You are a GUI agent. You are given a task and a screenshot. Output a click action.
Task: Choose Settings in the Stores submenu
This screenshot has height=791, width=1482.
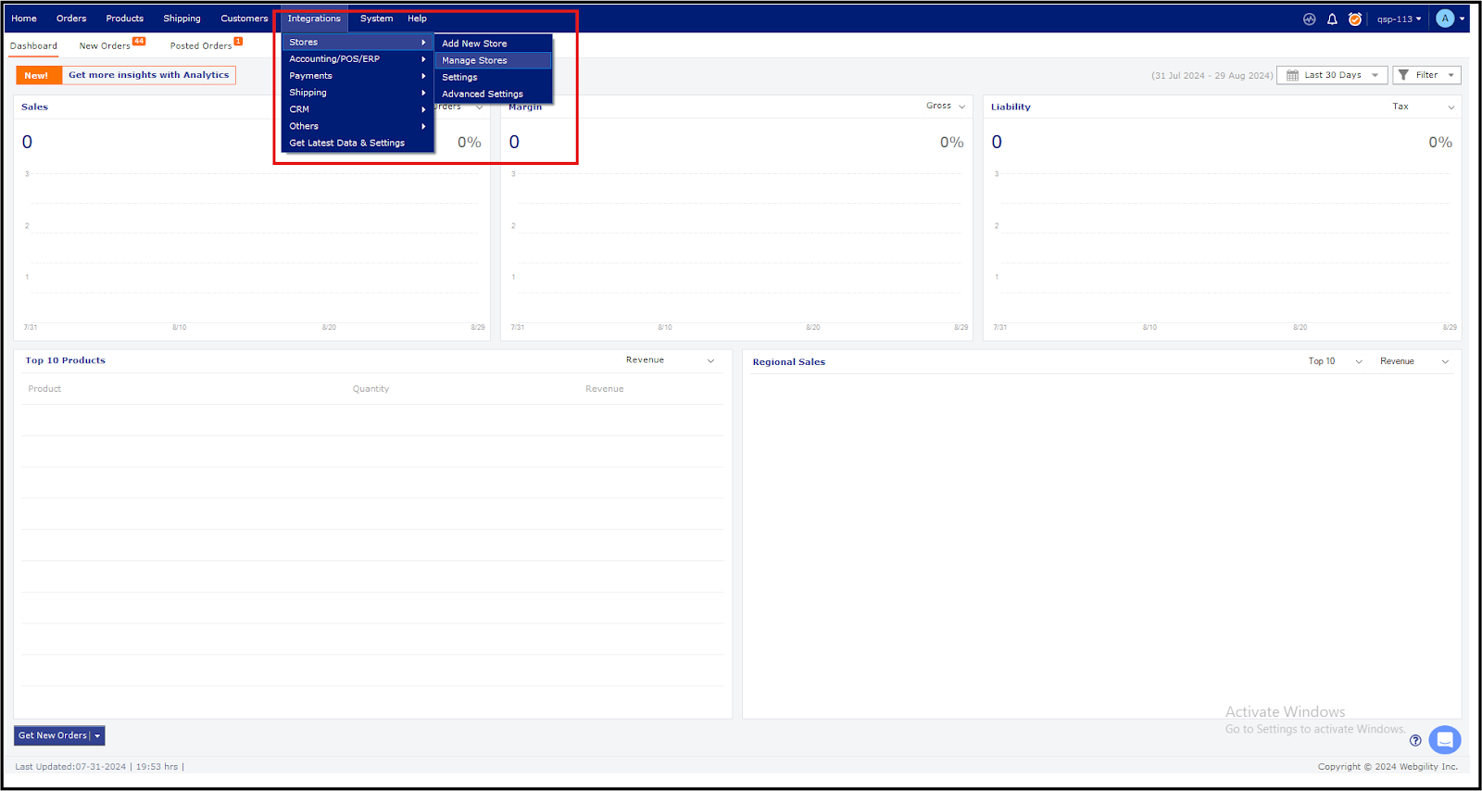(x=493, y=77)
